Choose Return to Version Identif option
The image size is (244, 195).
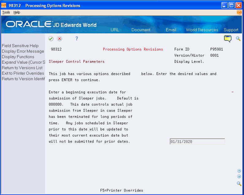click(x=23, y=79)
